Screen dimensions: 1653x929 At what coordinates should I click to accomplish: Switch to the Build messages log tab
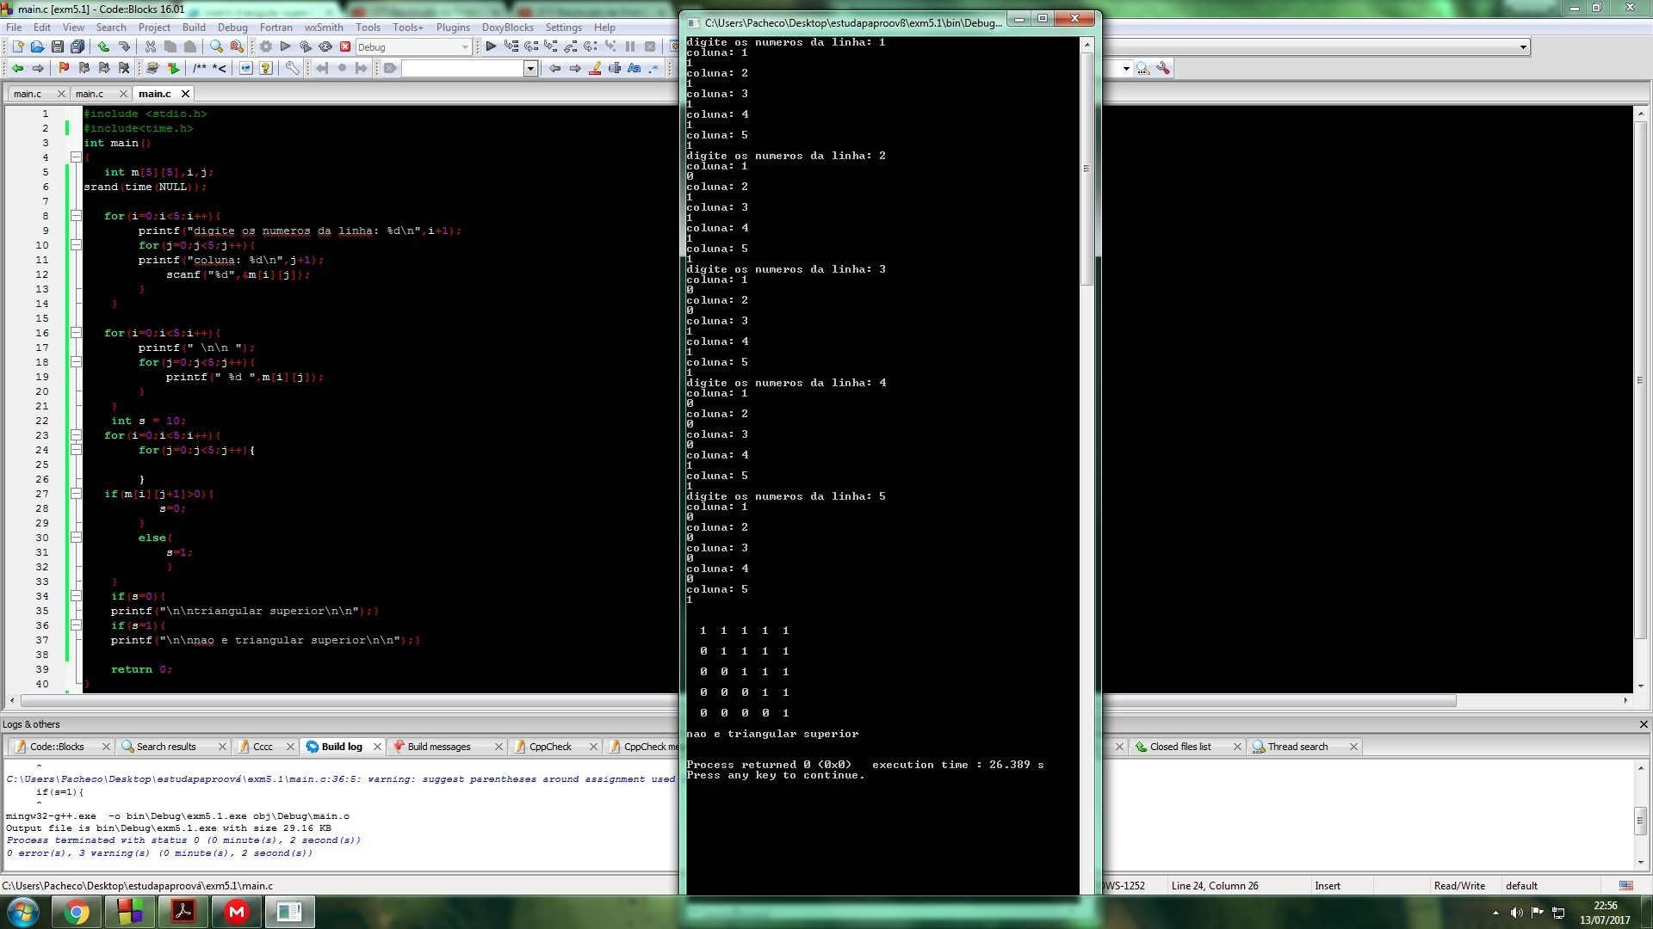coord(439,747)
